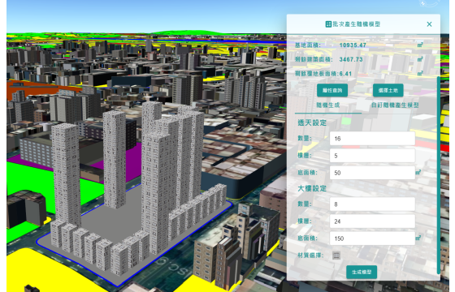This screenshot has height=292, width=455.
Task: Focus the 透天設定 樓層 field showing 5
Action: tap(372, 156)
